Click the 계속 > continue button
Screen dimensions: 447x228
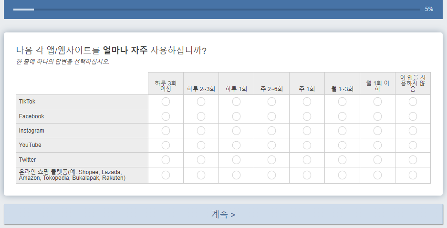pos(223,214)
